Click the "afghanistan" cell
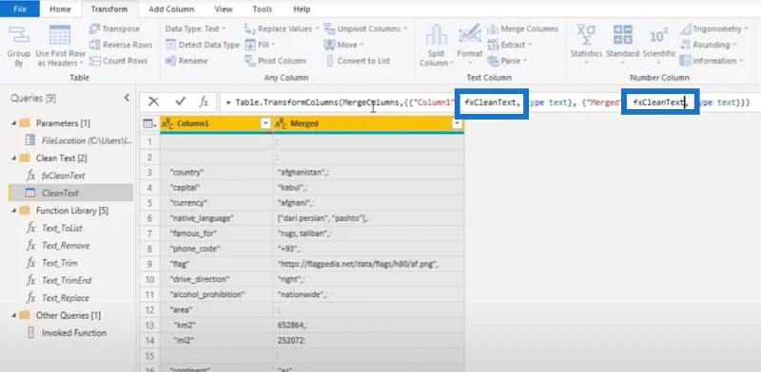 coord(368,173)
